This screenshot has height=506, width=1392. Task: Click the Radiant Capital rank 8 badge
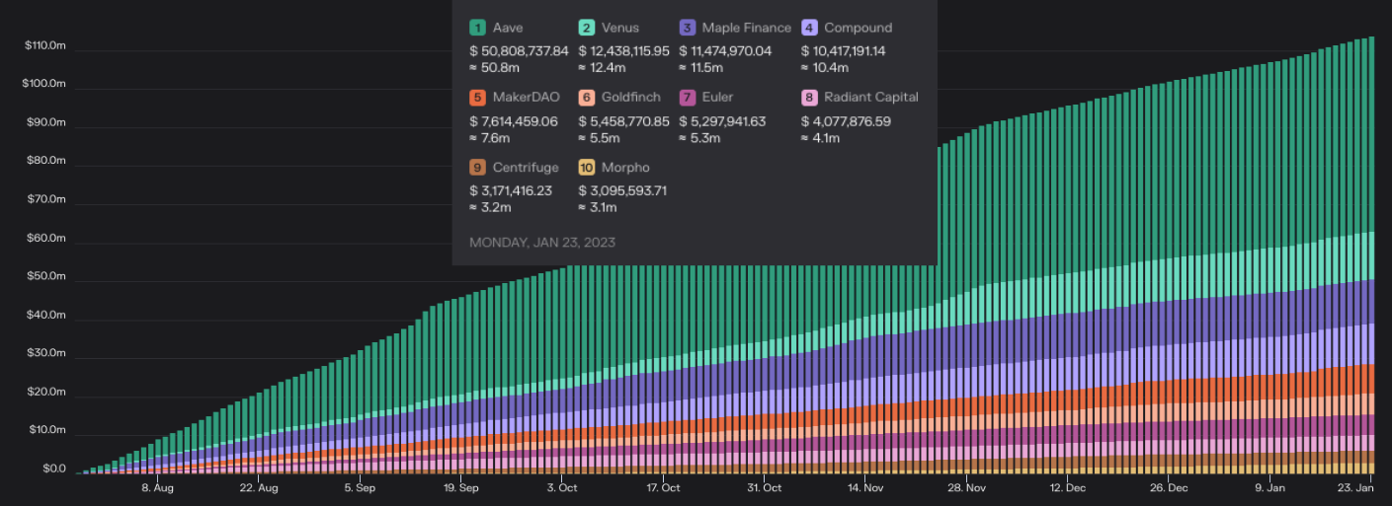pos(809,98)
